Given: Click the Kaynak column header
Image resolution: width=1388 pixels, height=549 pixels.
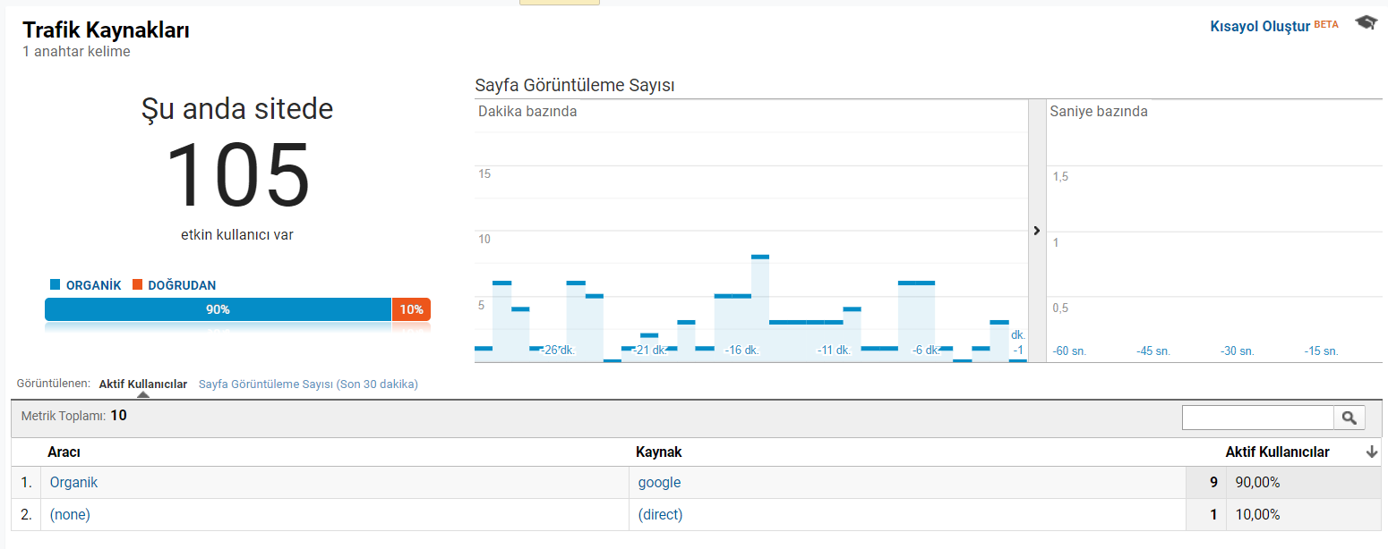Looking at the screenshot, I should point(658,452).
